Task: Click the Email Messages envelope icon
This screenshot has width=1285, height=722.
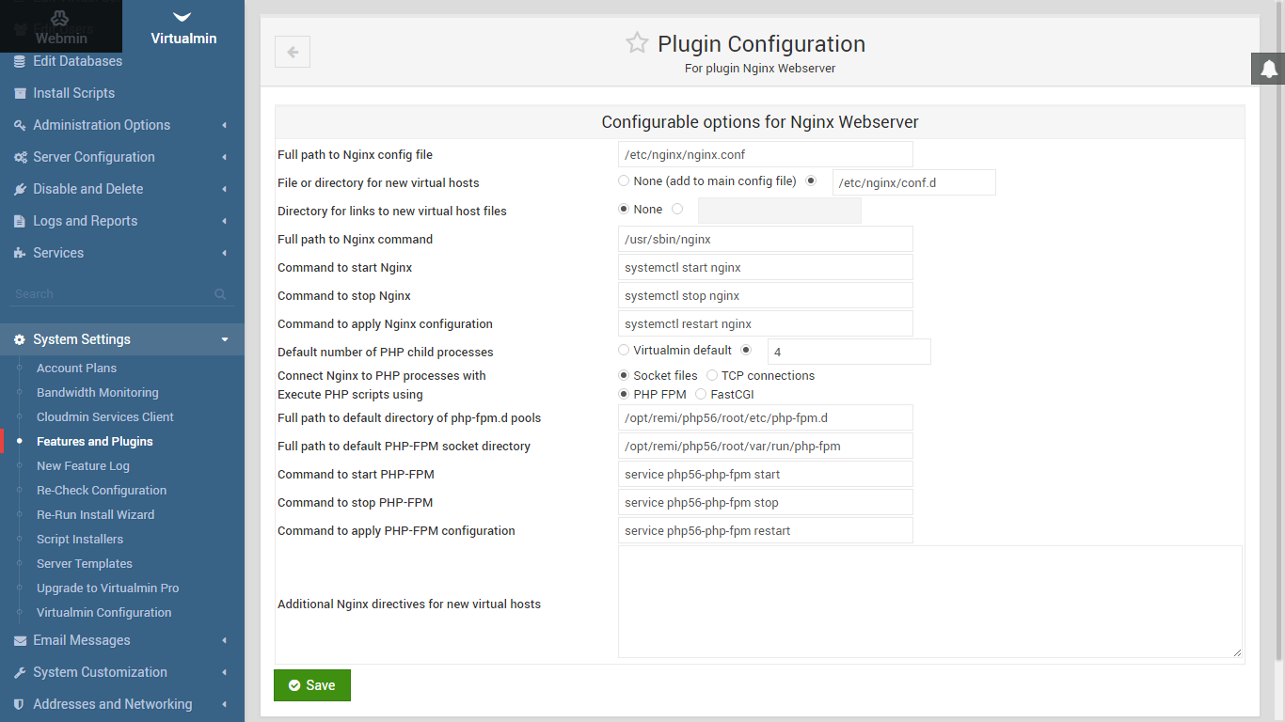Action: click(20, 640)
